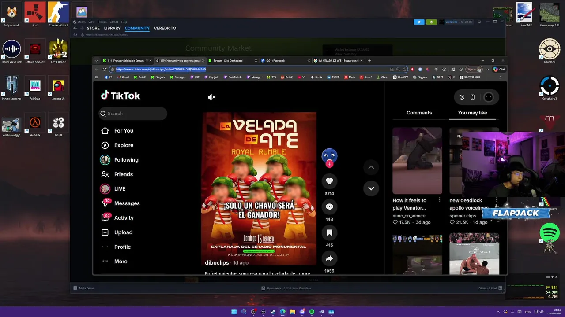This screenshot has height=317, width=565.
Task: Open Profile in TikTok sidebar
Action: (116, 247)
